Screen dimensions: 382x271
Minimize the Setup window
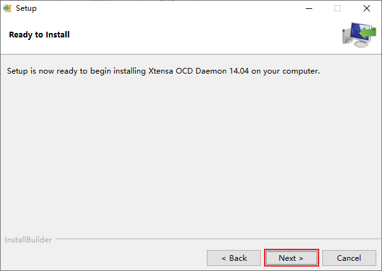(x=309, y=8)
